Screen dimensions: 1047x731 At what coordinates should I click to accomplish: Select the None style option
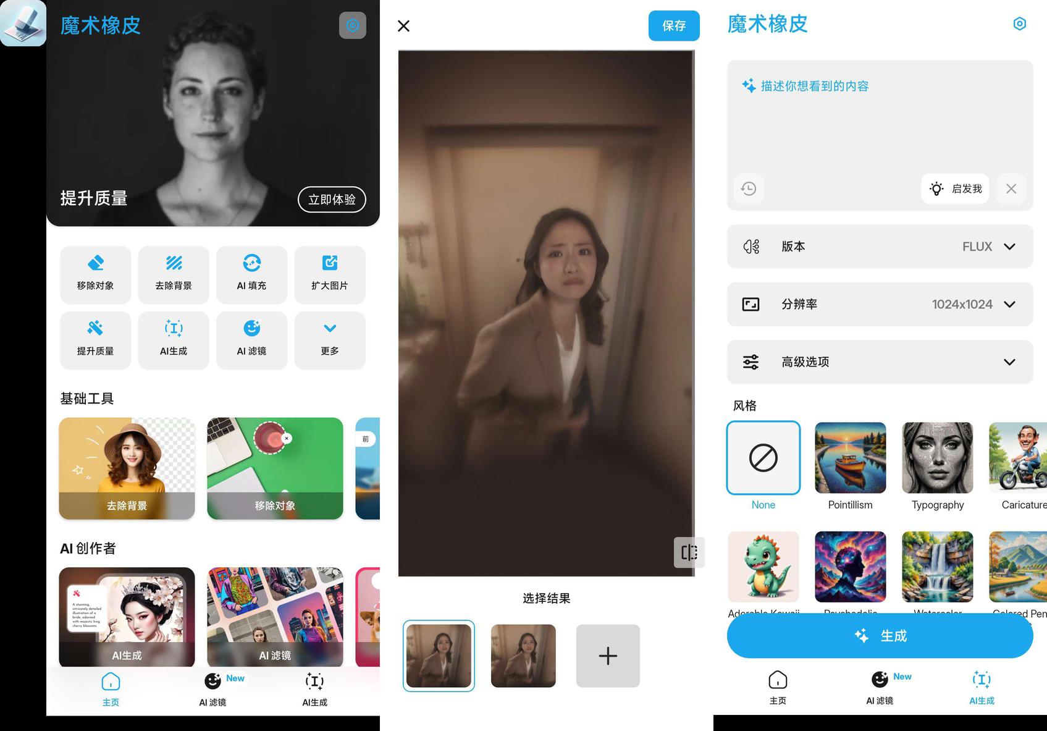click(763, 458)
